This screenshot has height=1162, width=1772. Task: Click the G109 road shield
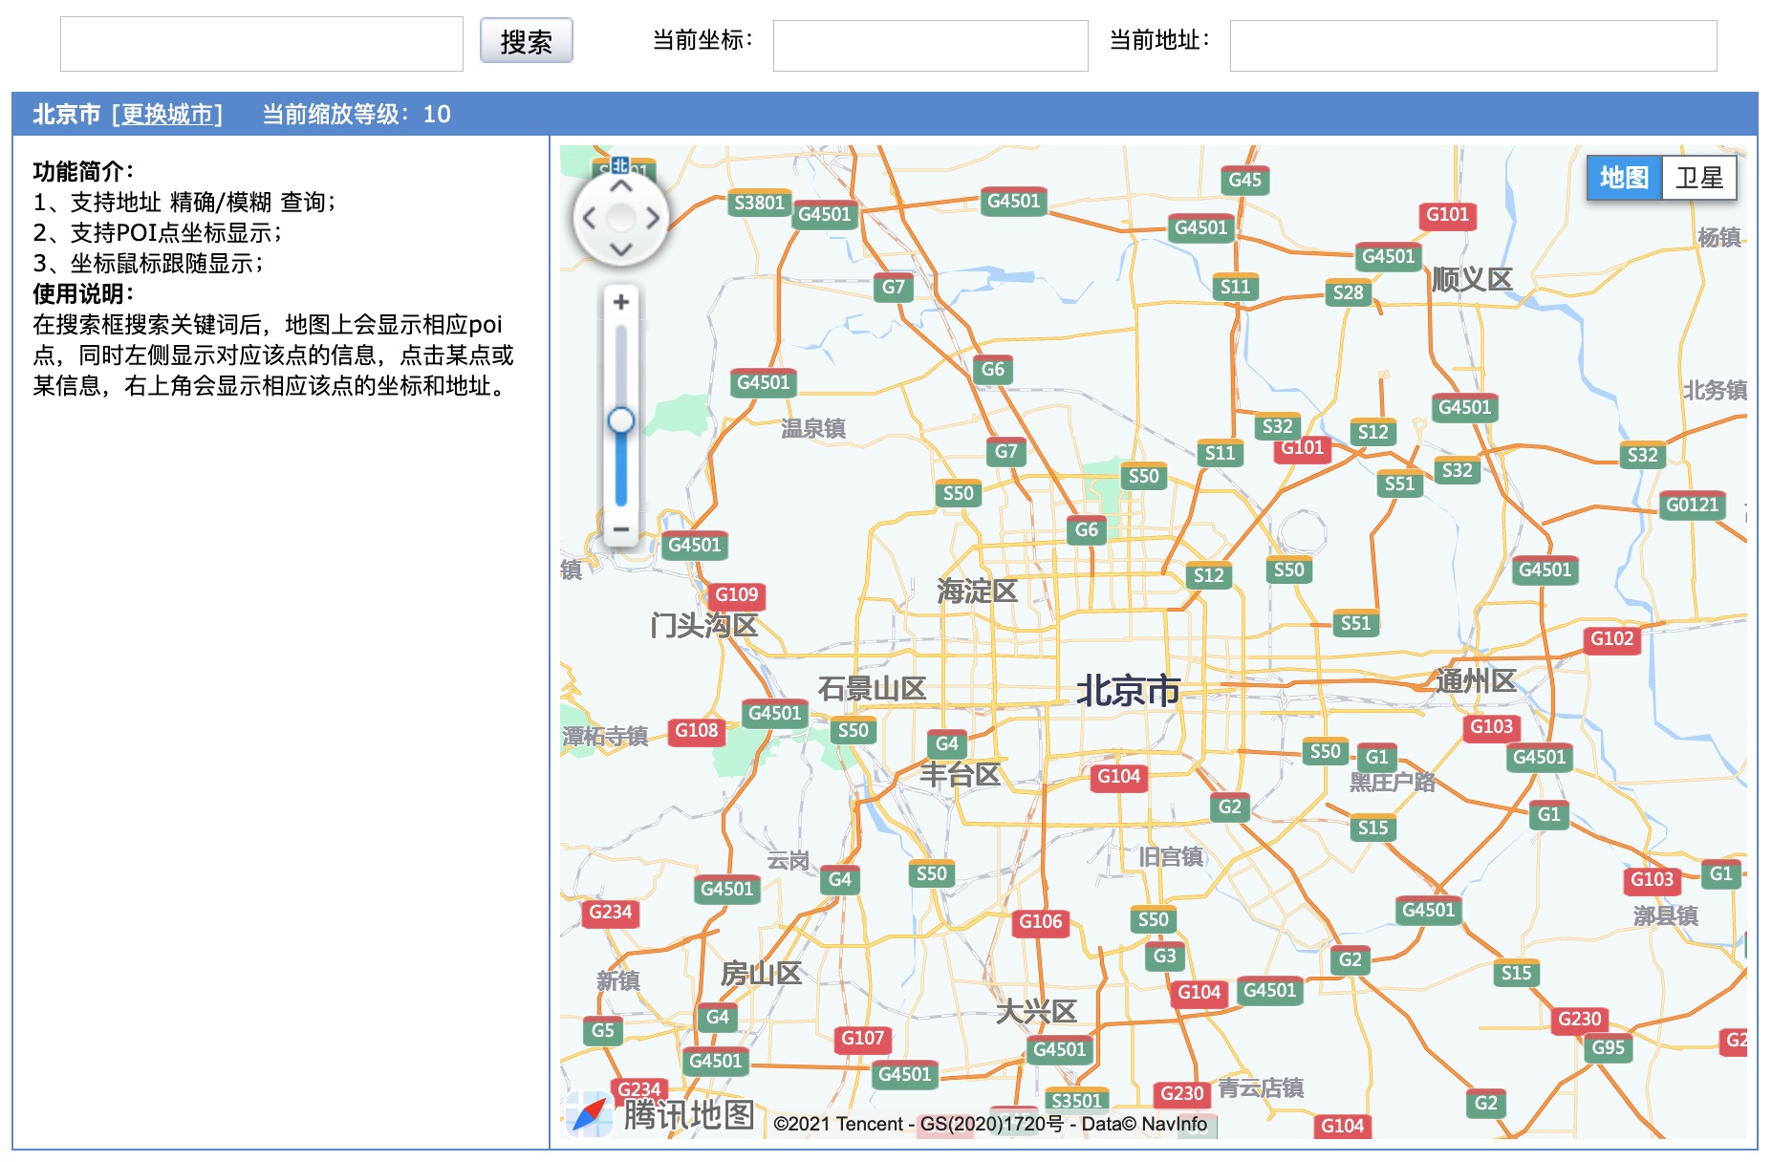click(x=736, y=595)
